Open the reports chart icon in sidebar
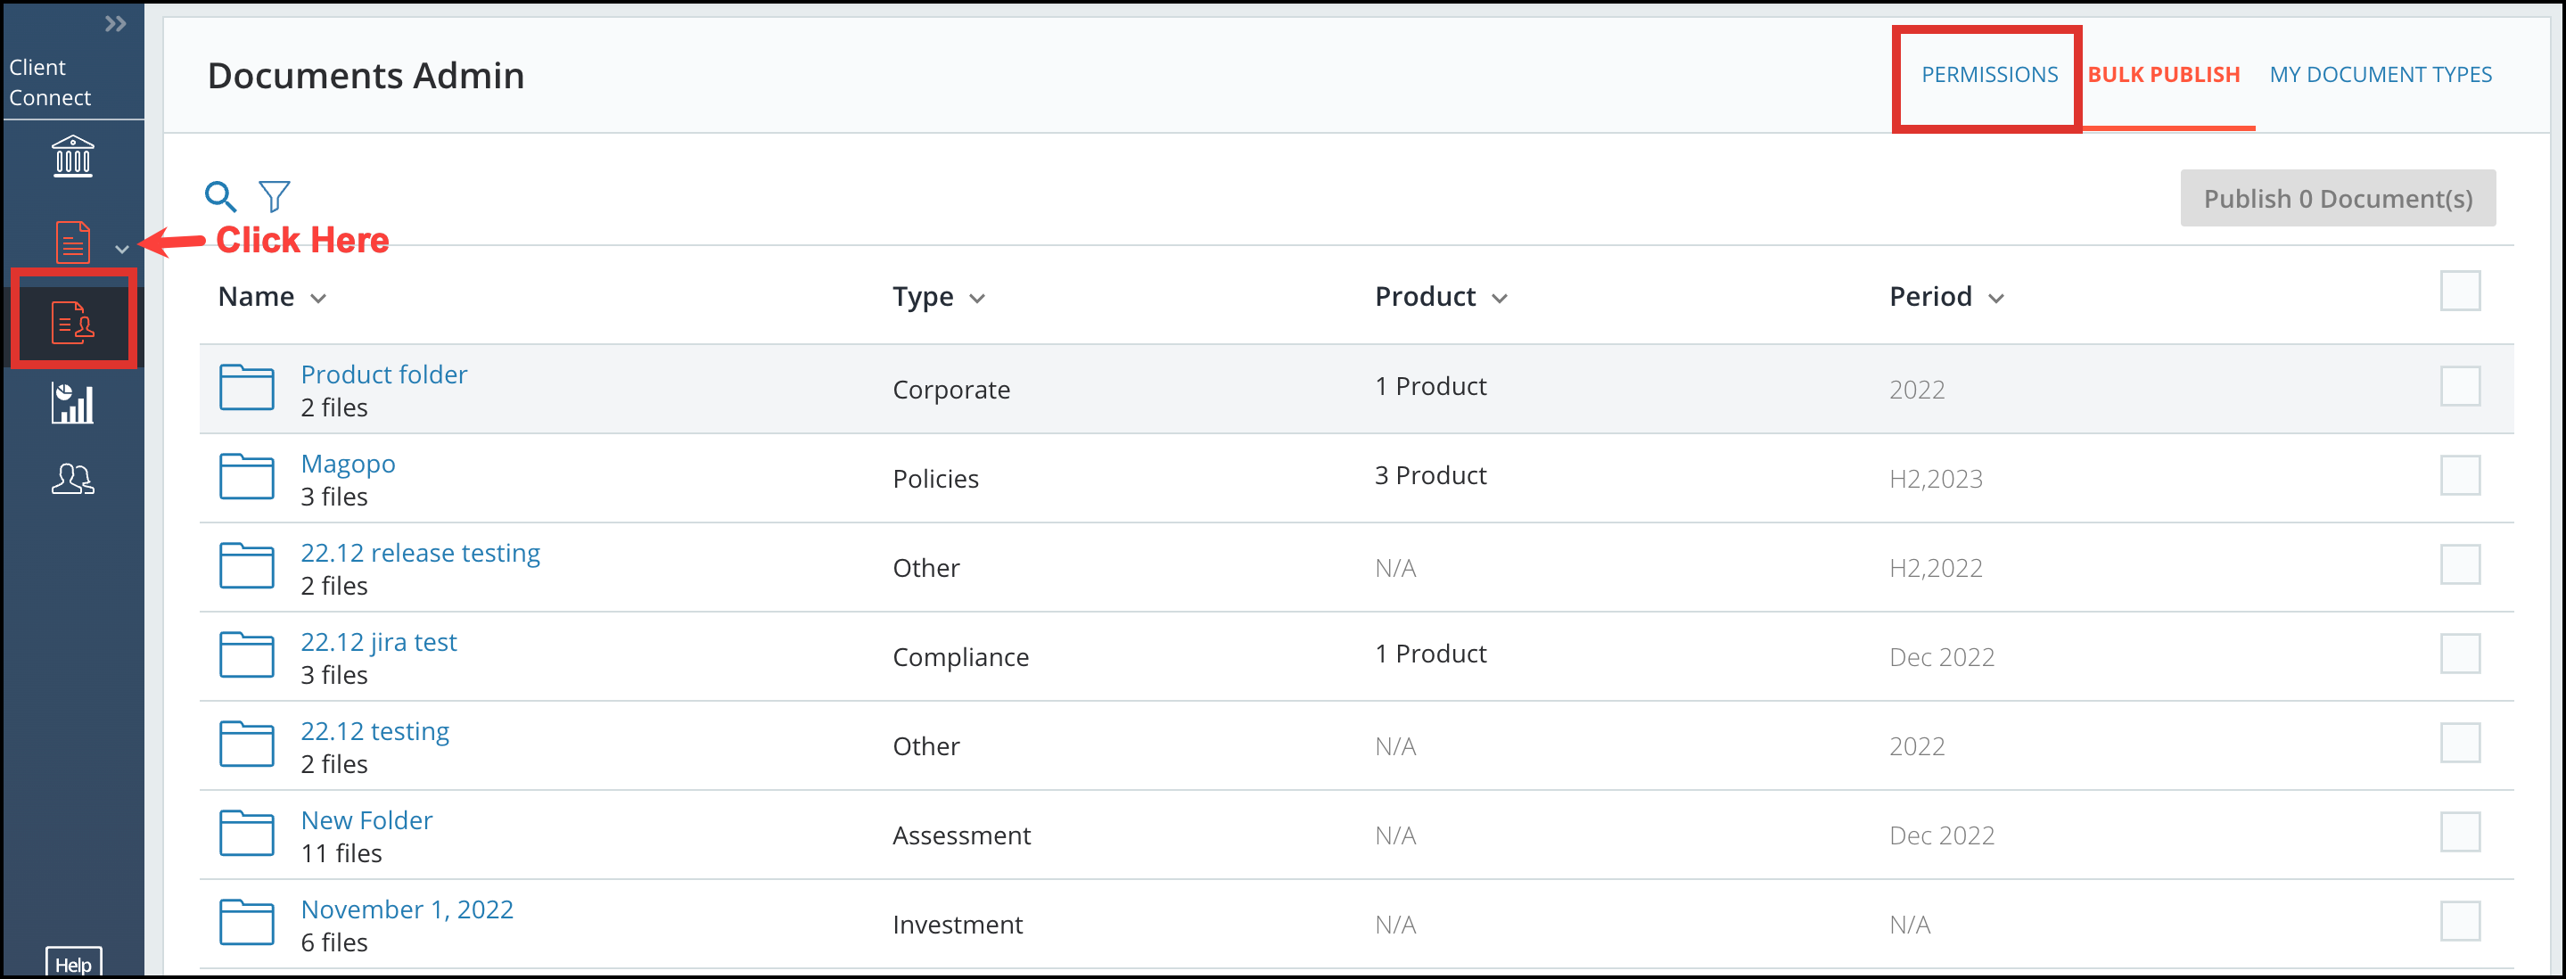2566x979 pixels. (73, 403)
